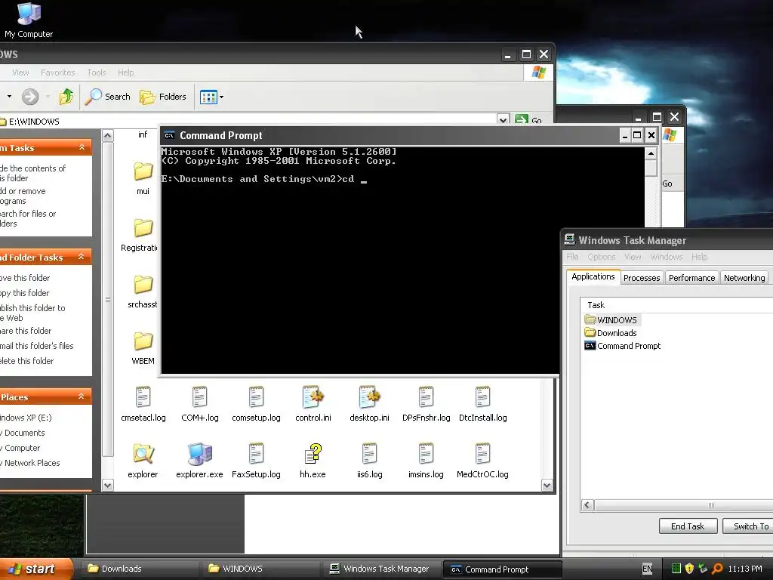Select imsins.log file
This screenshot has width=773, height=580.
point(426,461)
